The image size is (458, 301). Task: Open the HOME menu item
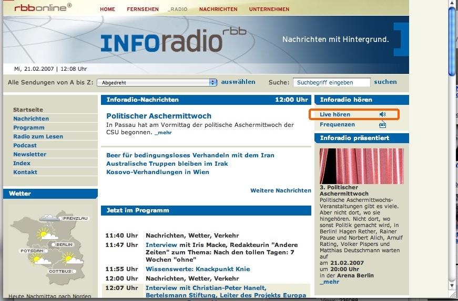pos(107,9)
